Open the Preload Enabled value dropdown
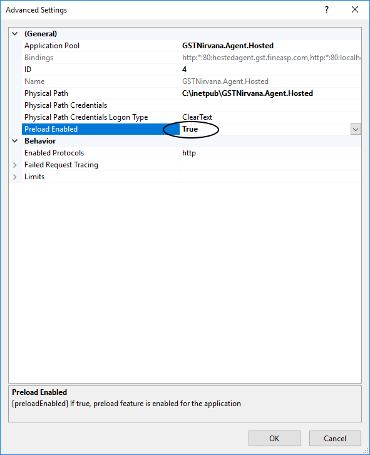The height and width of the screenshot is (455, 370). (356, 129)
